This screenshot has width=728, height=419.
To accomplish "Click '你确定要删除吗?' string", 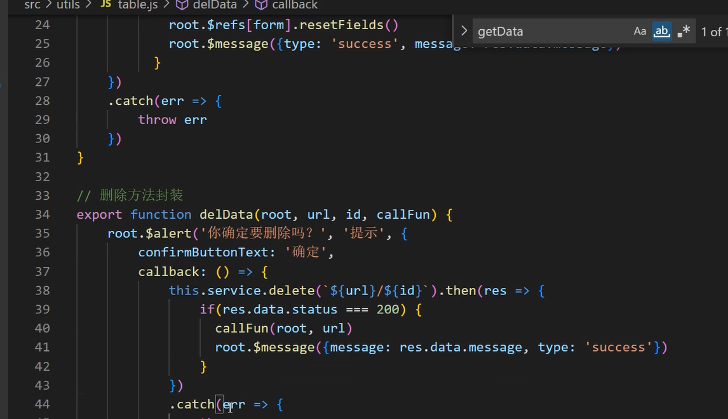I will 264,233.
